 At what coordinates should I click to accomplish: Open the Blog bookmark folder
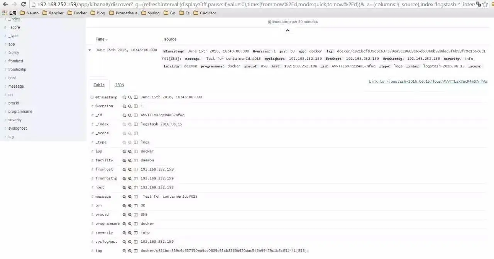pyautogui.click(x=98, y=13)
